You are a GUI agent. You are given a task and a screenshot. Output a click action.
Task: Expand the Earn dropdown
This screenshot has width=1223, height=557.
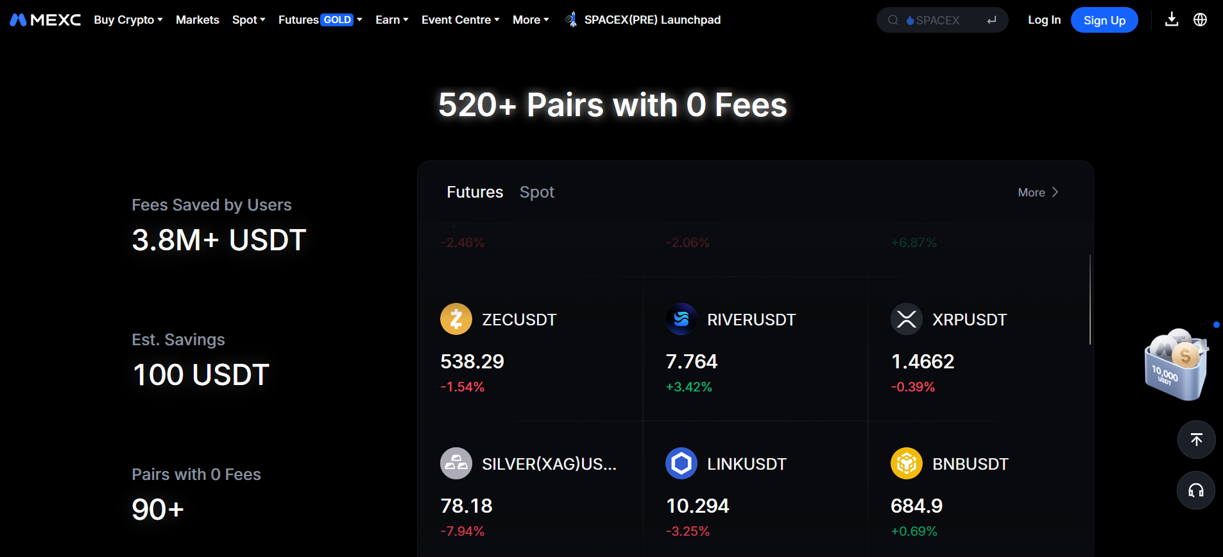pos(392,20)
